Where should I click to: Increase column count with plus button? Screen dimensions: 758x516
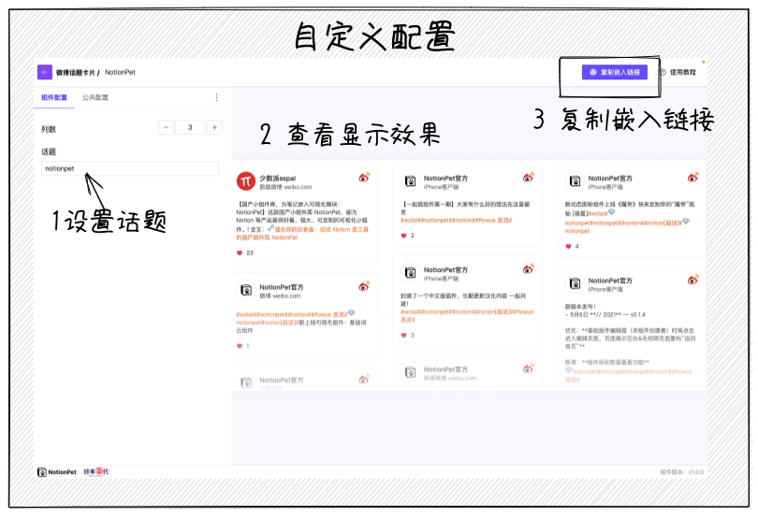click(214, 127)
